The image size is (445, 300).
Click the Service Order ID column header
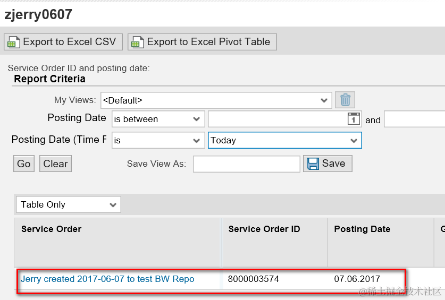pos(275,243)
